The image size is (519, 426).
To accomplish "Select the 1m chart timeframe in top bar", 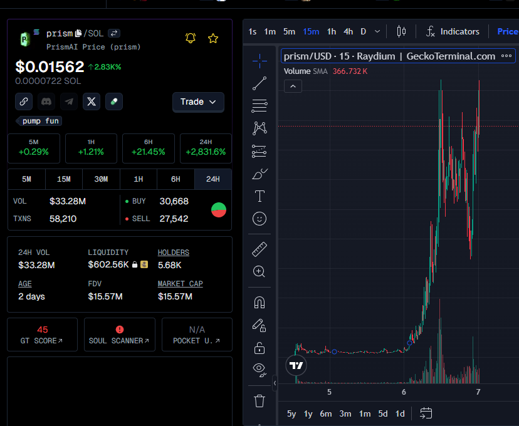I will click(x=270, y=31).
